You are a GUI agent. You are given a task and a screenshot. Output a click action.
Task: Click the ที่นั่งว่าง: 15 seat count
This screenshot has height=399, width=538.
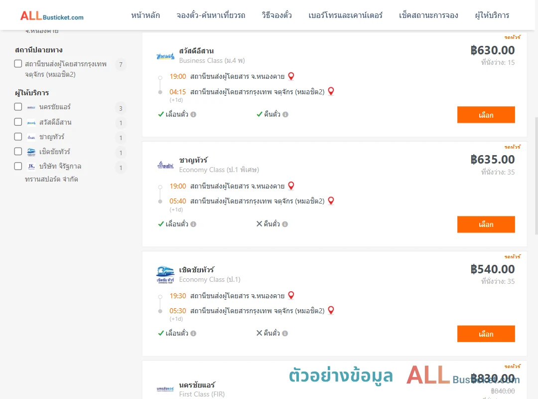click(x=498, y=62)
